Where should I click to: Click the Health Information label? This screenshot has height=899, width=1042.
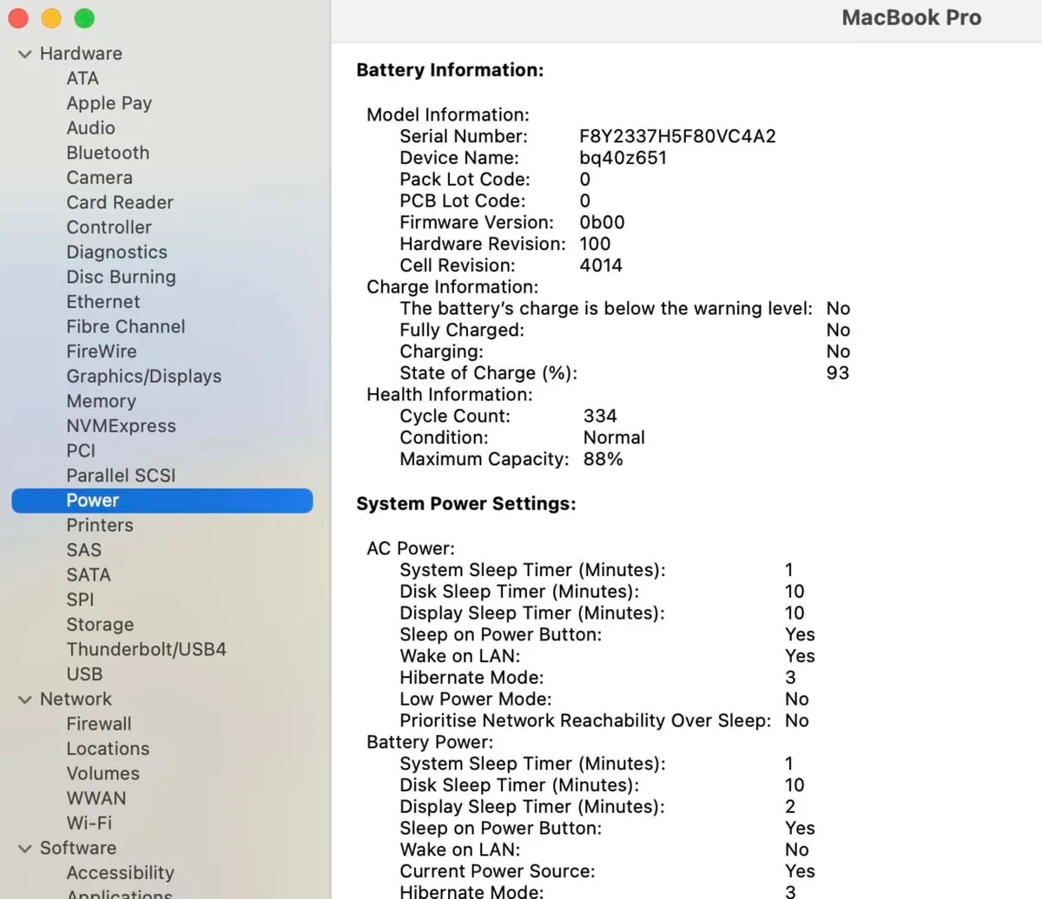pyautogui.click(x=450, y=395)
